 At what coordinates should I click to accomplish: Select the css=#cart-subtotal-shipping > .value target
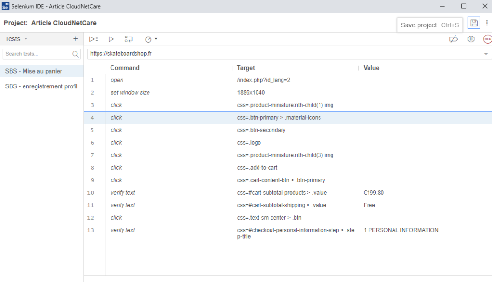[x=282, y=205]
